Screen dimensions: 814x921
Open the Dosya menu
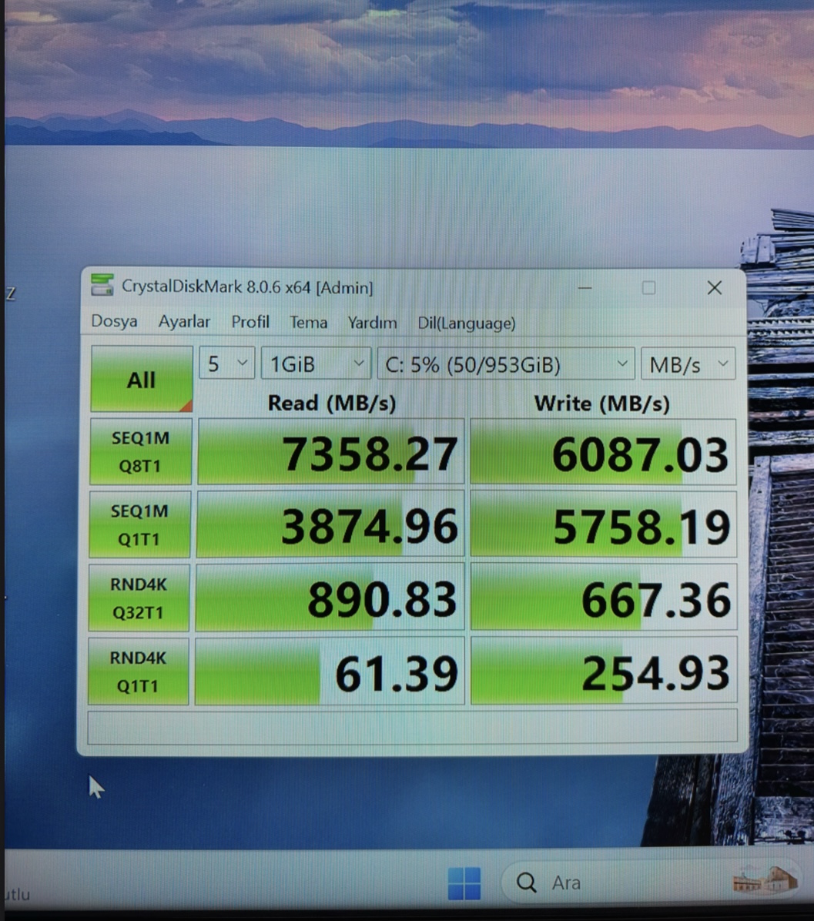pyautogui.click(x=115, y=321)
